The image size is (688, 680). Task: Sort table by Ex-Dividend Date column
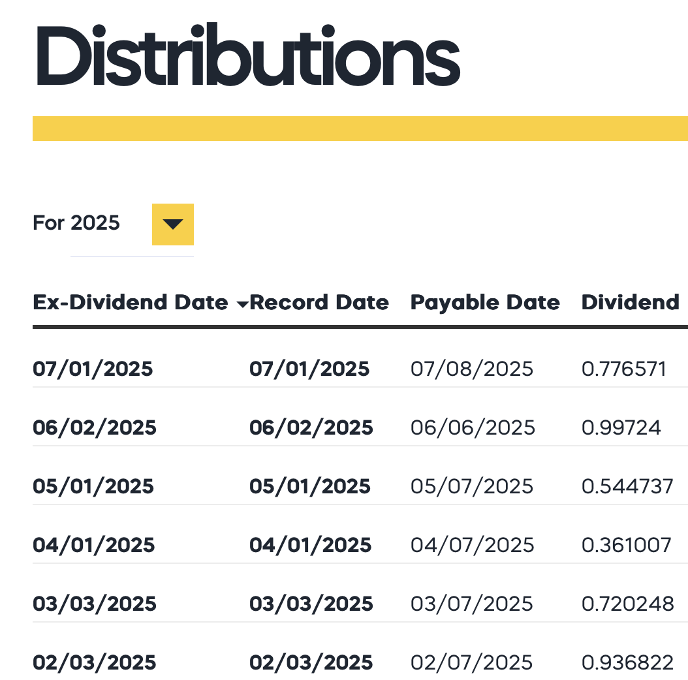pyautogui.click(x=129, y=302)
